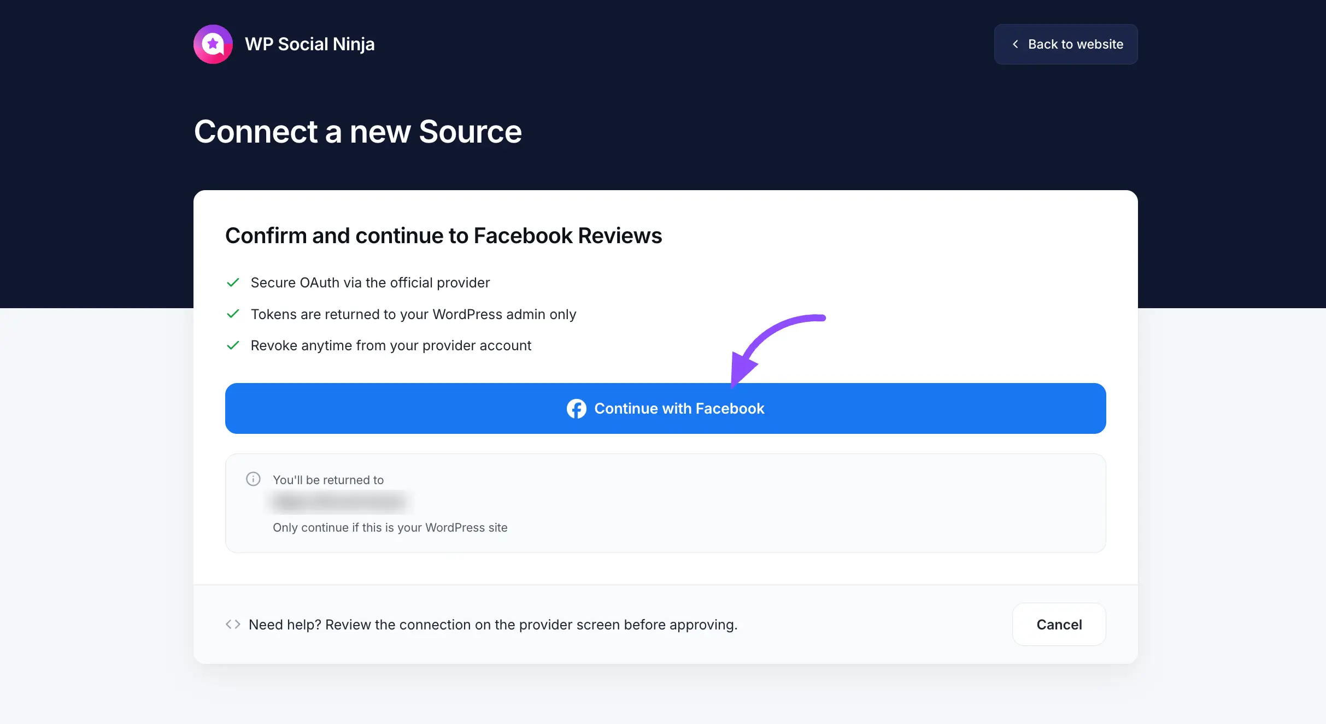This screenshot has width=1326, height=724.
Task: Click the Confirm and continue to Facebook Reviews heading
Action: pyautogui.click(x=443, y=236)
